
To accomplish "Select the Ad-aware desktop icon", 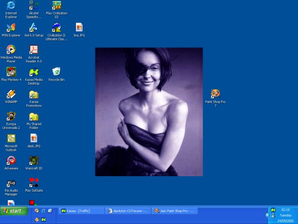I will coord(11,161).
